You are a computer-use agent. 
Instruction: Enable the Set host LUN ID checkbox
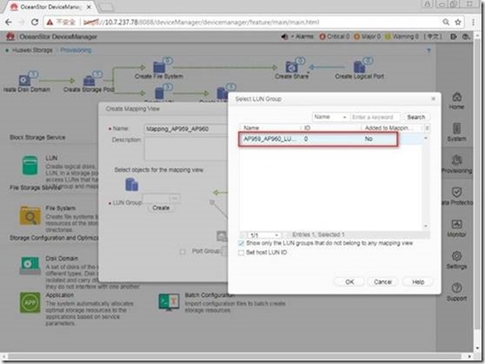(x=242, y=253)
